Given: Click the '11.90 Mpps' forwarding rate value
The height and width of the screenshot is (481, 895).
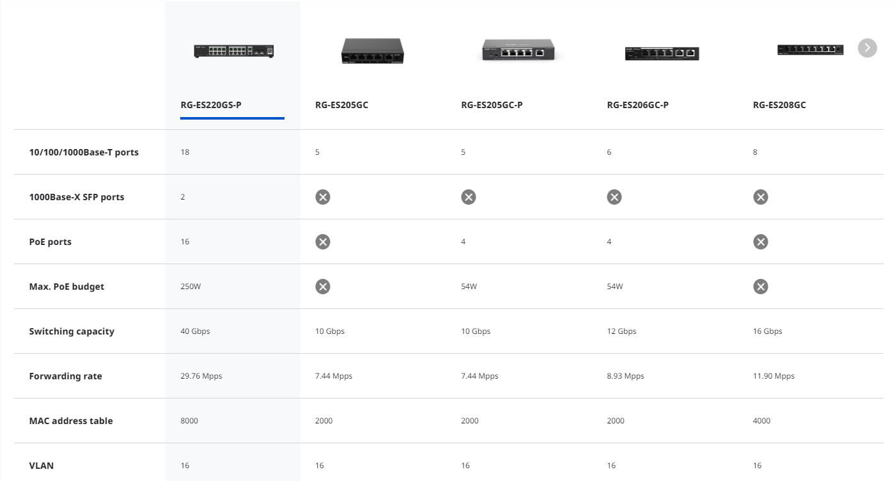Looking at the screenshot, I should (x=774, y=376).
